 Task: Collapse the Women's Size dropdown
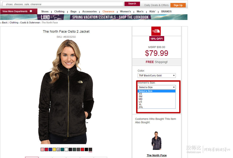(x=157, y=87)
